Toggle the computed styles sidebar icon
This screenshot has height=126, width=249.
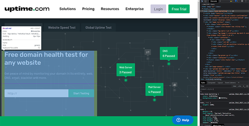(247, 86)
